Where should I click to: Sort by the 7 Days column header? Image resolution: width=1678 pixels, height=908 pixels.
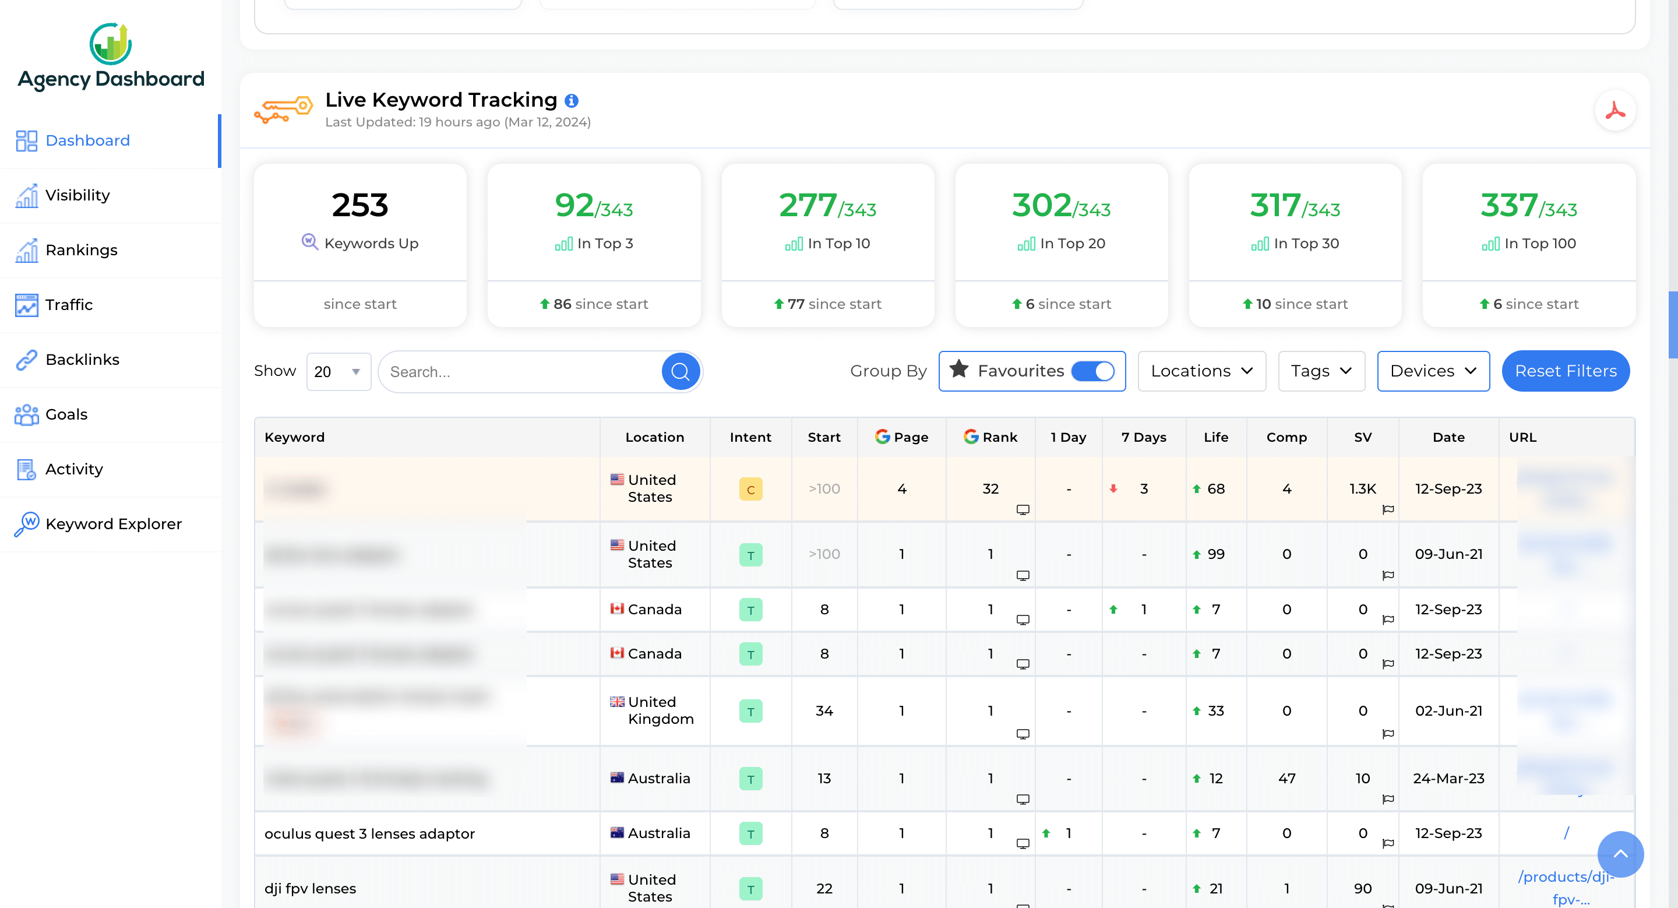[1144, 437]
